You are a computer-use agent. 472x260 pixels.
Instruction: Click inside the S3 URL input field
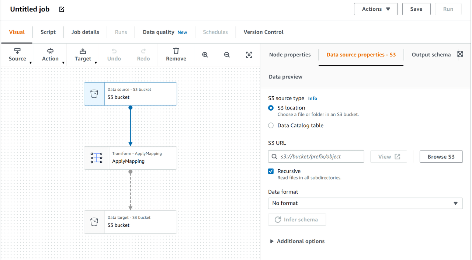pos(316,156)
